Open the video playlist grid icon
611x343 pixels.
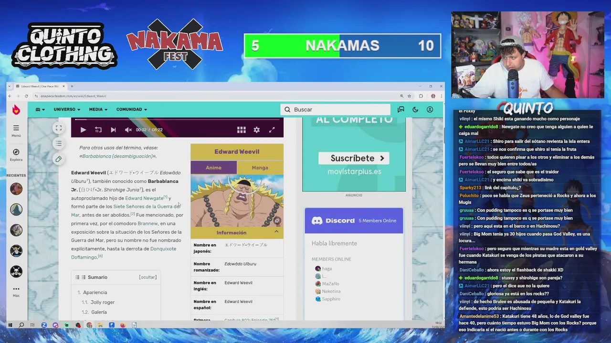tap(242, 130)
